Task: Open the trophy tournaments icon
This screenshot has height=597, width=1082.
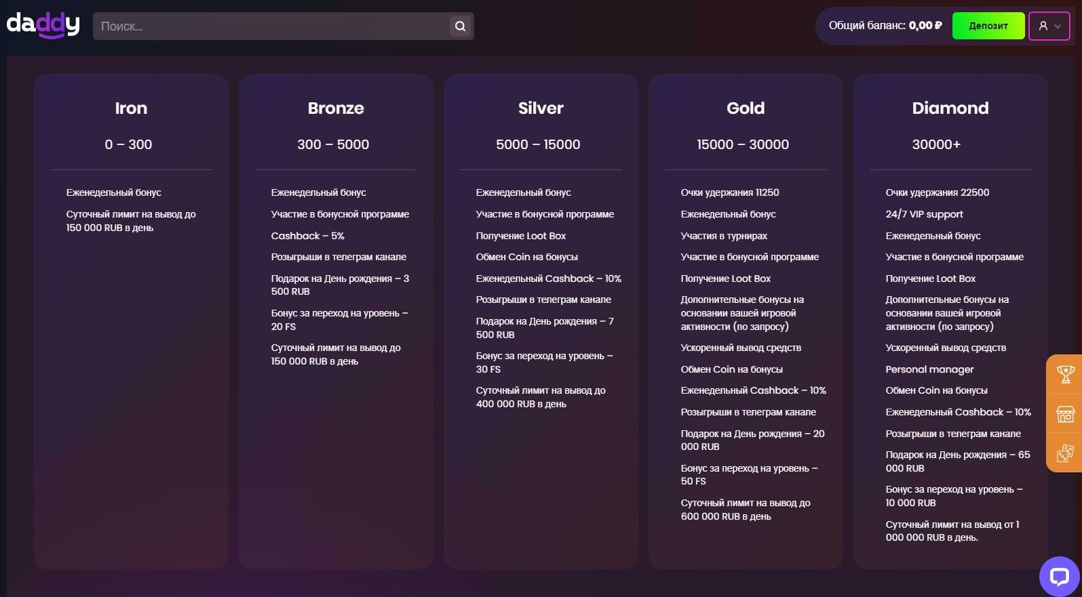Action: click(1065, 374)
